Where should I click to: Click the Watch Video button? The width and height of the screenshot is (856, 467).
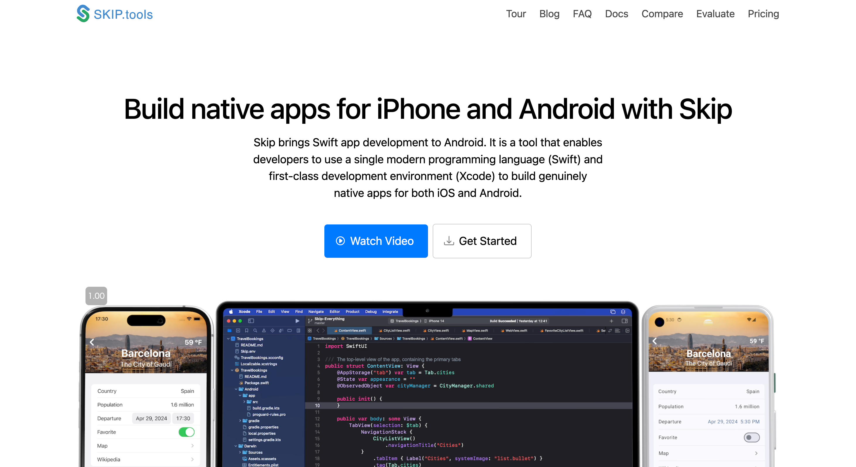tap(376, 241)
